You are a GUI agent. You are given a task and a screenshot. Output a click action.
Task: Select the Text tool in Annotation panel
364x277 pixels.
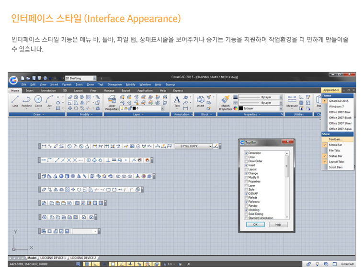tap(177, 100)
